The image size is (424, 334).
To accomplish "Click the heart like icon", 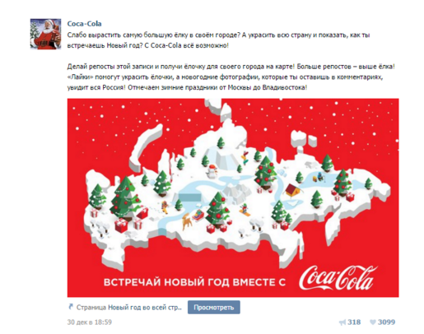I will [373, 322].
